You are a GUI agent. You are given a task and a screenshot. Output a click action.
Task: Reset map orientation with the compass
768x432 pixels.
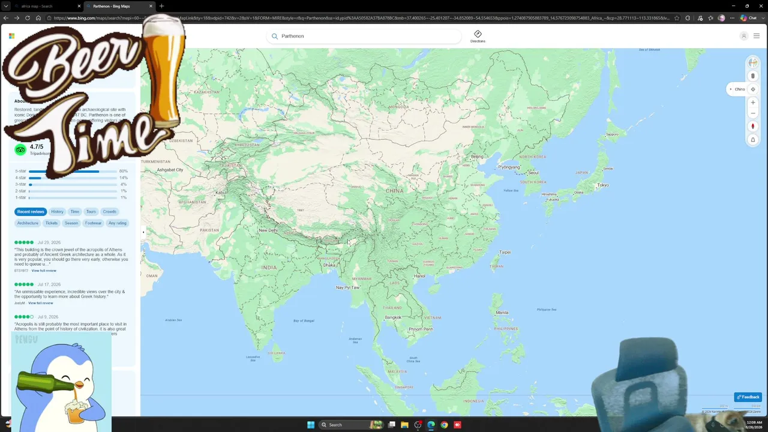point(753,127)
